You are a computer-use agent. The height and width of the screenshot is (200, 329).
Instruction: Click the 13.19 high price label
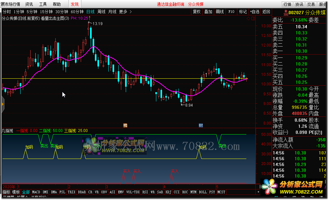coord(97,24)
